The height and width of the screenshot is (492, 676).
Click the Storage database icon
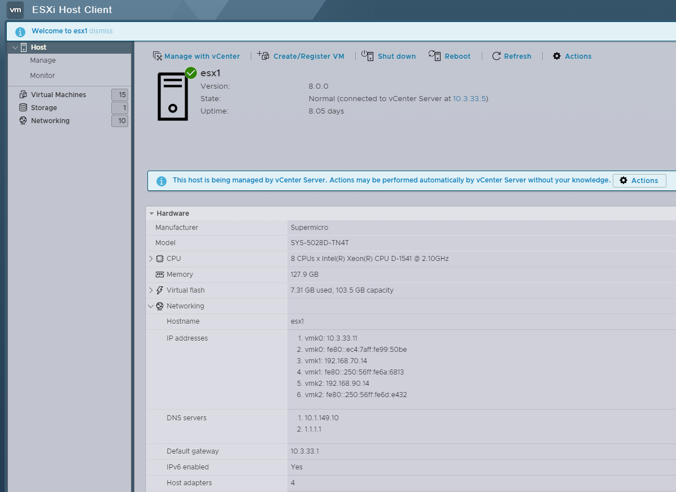tap(23, 107)
